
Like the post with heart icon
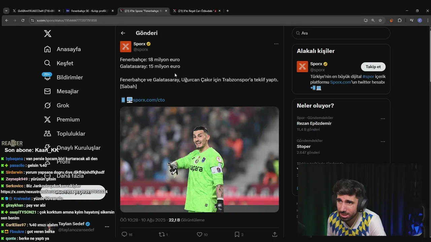(199, 234)
